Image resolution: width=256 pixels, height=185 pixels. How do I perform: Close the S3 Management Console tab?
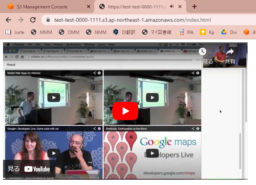coord(89,6)
